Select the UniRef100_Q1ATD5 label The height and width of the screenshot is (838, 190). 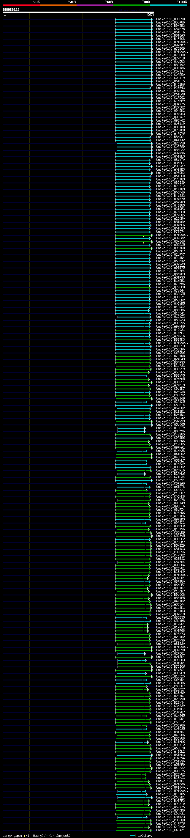[170, 794]
